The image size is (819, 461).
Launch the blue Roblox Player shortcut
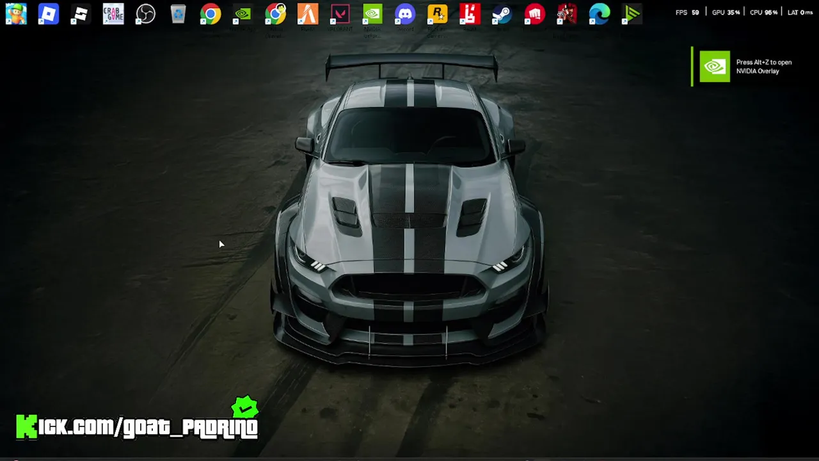(49, 13)
